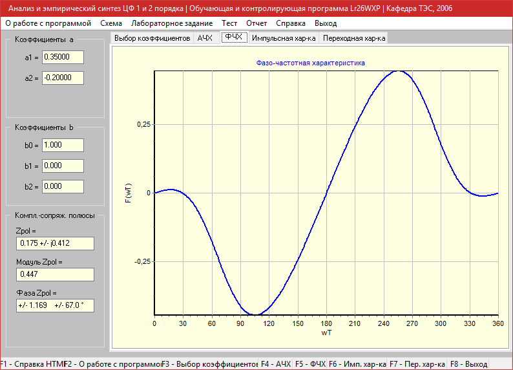Click the 'Фаза Zpol' field
The width and height of the screenshot is (513, 370).
(55, 305)
